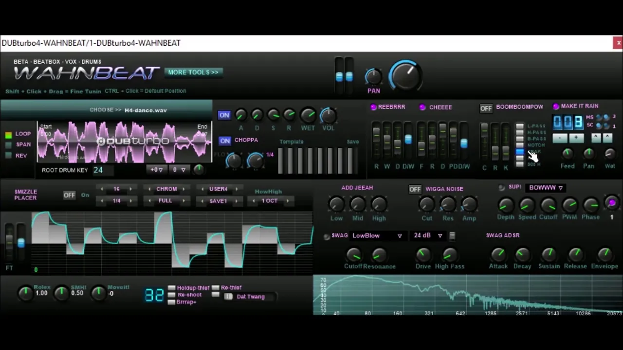Screen dimensions: 623x350
Task: Enable the CHEEEE effect LED
Action: [422, 107]
